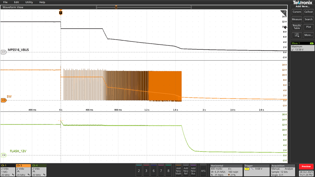Click the zoom box draw icon
The image size is (315, 177).
(x=297, y=35)
